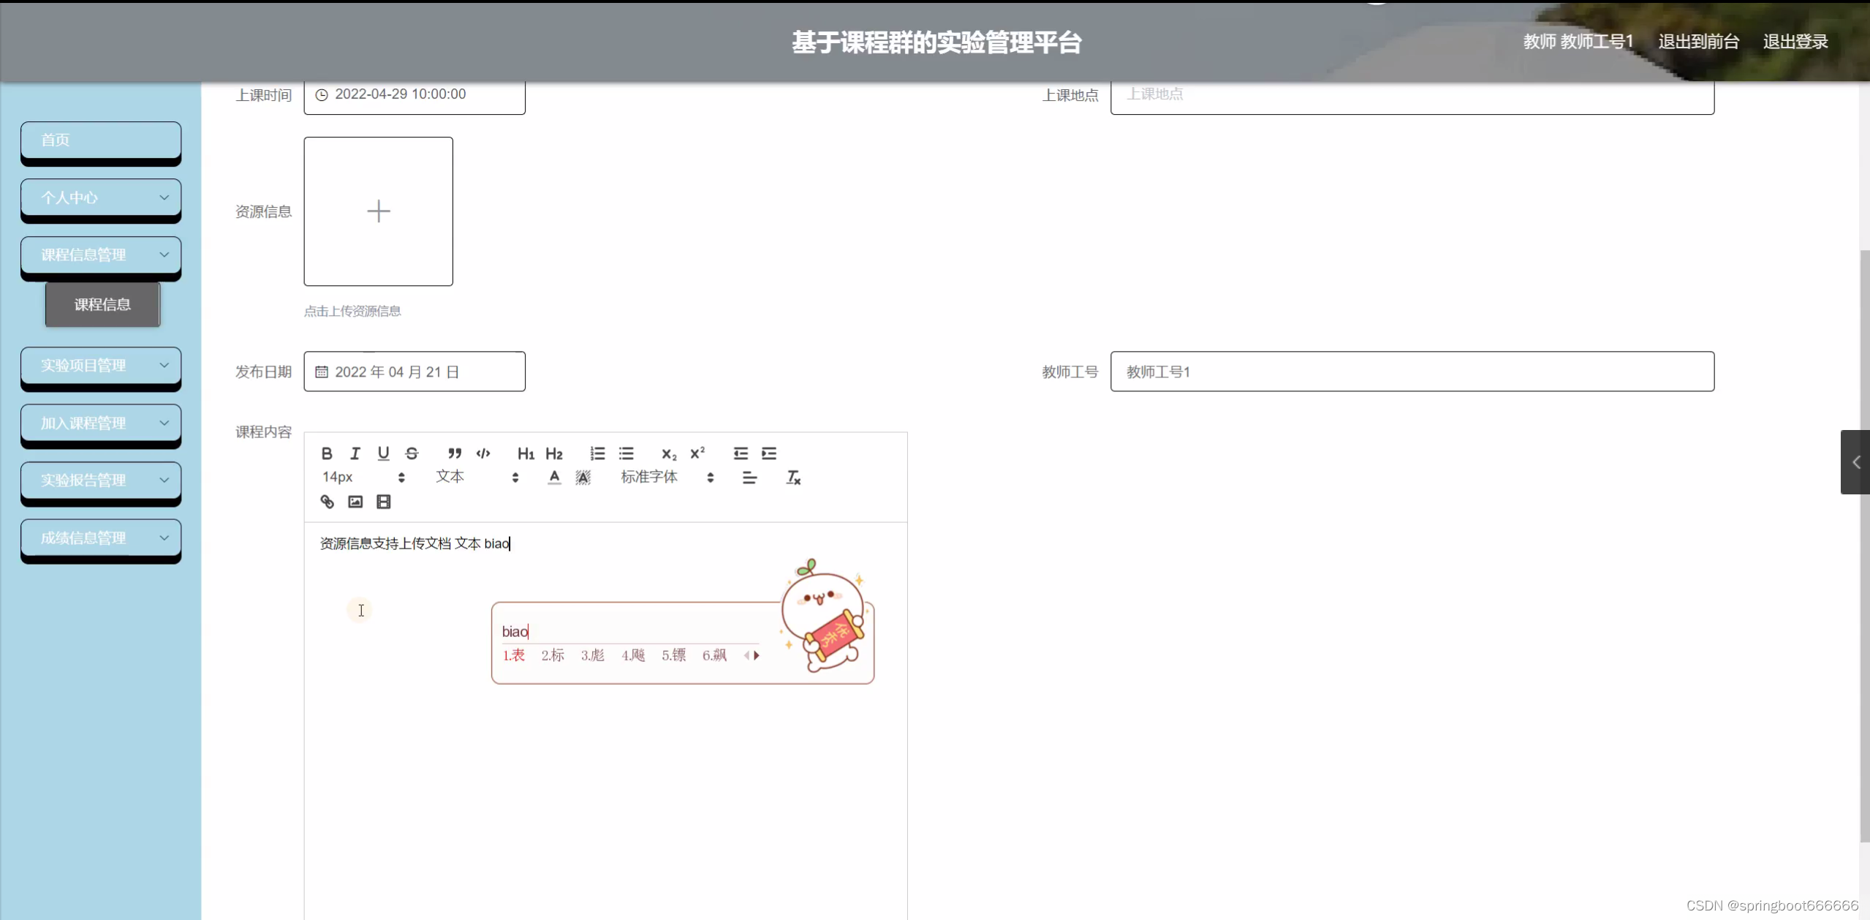
Task: Open the text color picker
Action: pos(554,478)
